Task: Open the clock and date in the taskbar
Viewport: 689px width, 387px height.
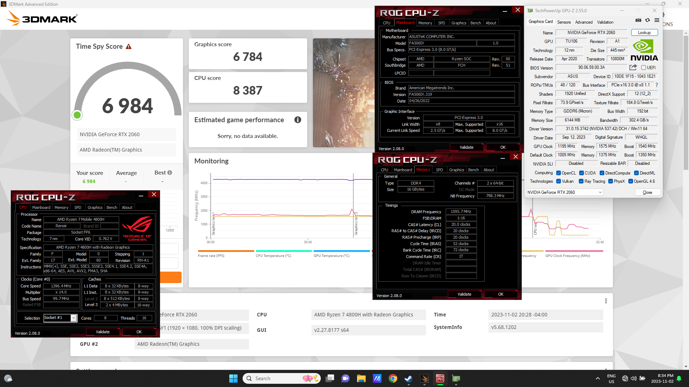Action: pyautogui.click(x=662, y=378)
